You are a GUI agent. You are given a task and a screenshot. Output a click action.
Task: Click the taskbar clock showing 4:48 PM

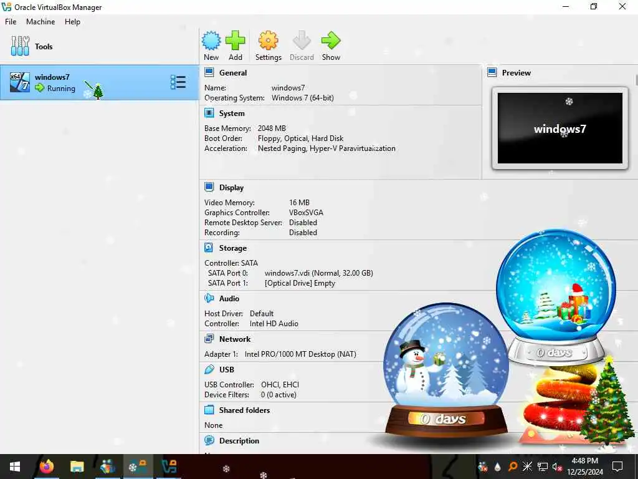coord(584,467)
